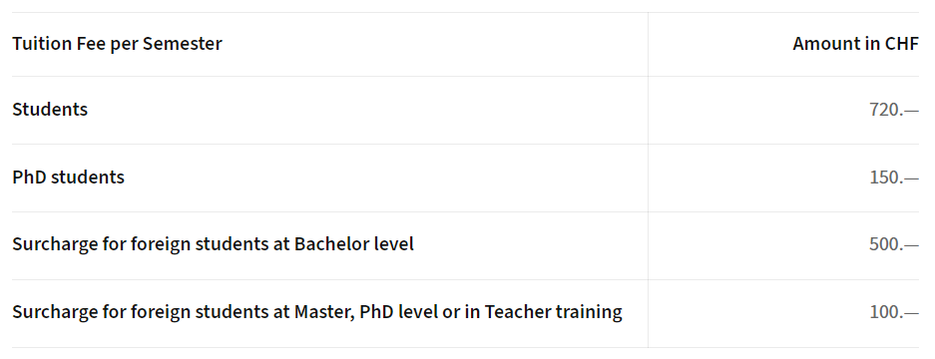
Task: Select the 'Students' row label
Action: [50, 110]
